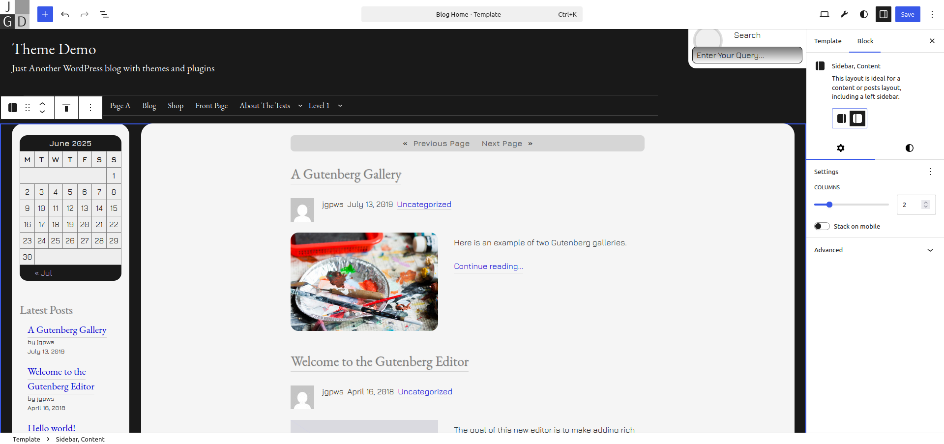This screenshot has width=944, height=444.
Task: Open the tools wrench icon
Action: (x=844, y=14)
